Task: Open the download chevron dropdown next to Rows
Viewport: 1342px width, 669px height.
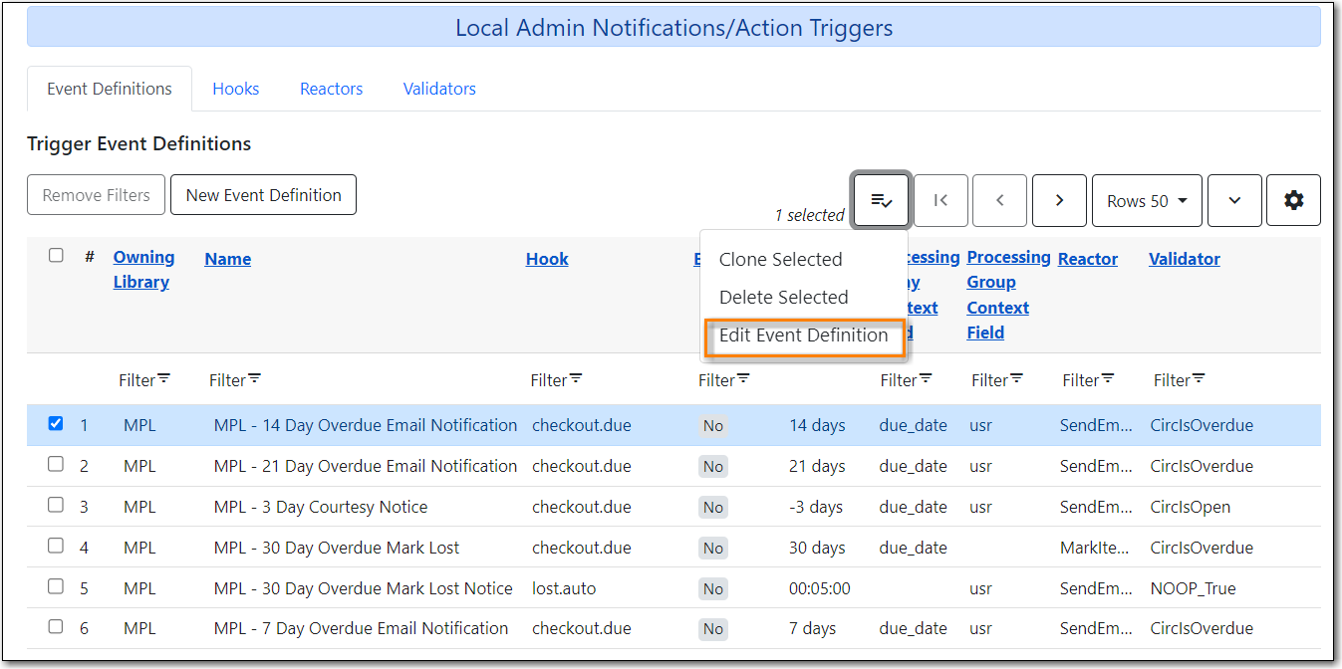Action: point(1234,200)
